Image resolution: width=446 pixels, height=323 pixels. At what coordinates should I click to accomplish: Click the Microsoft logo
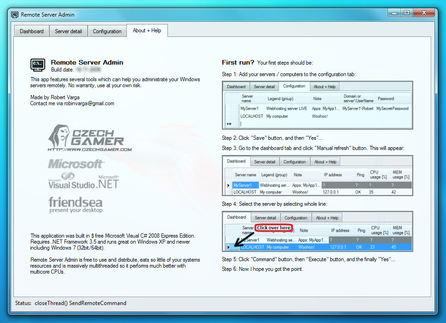tap(76, 164)
